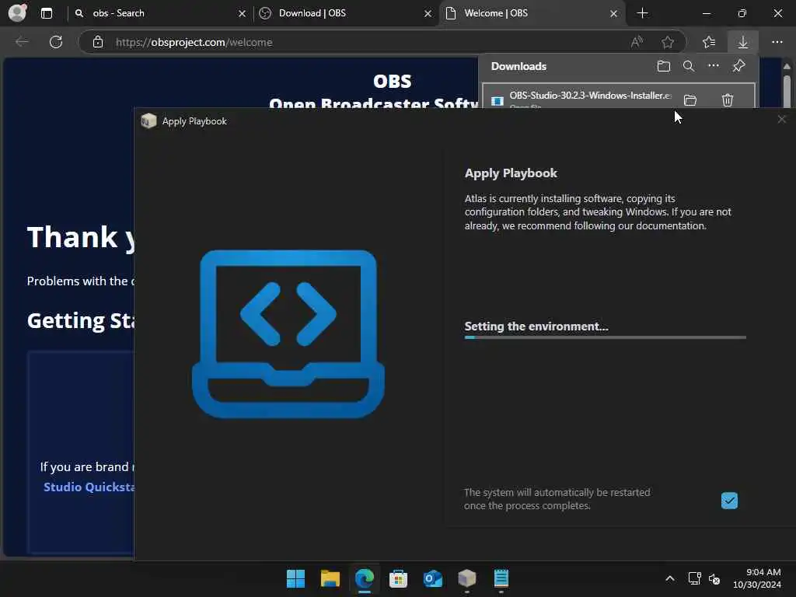Go back to the previous page
The width and height of the screenshot is (796, 597).
(x=22, y=42)
